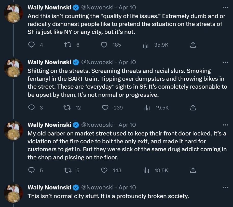The height and width of the screenshot is (207, 233).
Task: Share the BART train tweet
Action: tap(193, 108)
